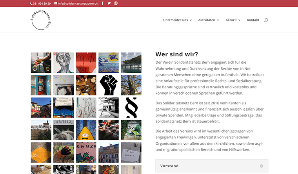Open the red background thumbnail in top row
This screenshot has width=298, height=174.
pos(86,63)
